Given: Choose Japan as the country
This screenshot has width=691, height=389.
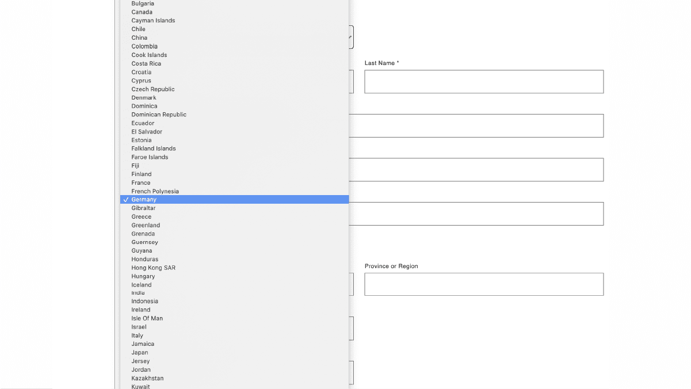Looking at the screenshot, I should click(x=139, y=352).
